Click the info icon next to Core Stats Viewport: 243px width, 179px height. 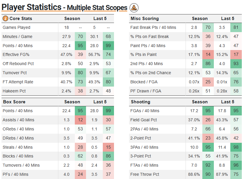click(x=5, y=19)
